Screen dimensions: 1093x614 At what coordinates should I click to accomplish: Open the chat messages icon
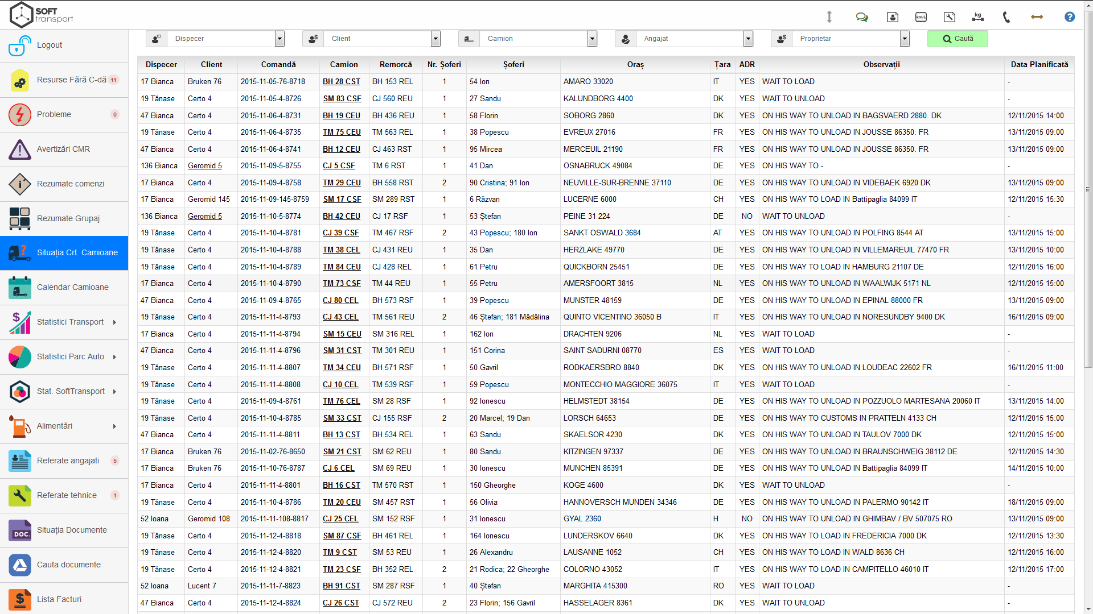[862, 17]
